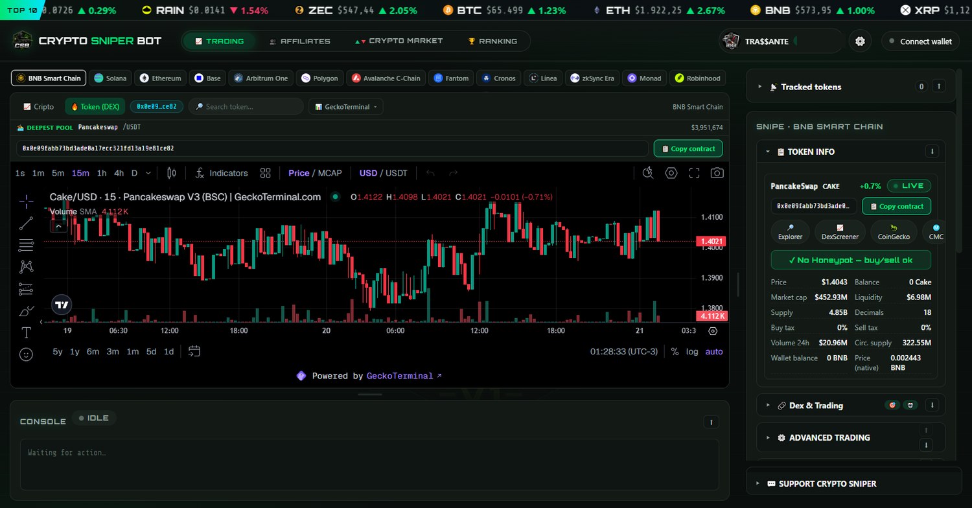Expand the ADVANCED TRADING section
The height and width of the screenshot is (508, 972).
768,437
